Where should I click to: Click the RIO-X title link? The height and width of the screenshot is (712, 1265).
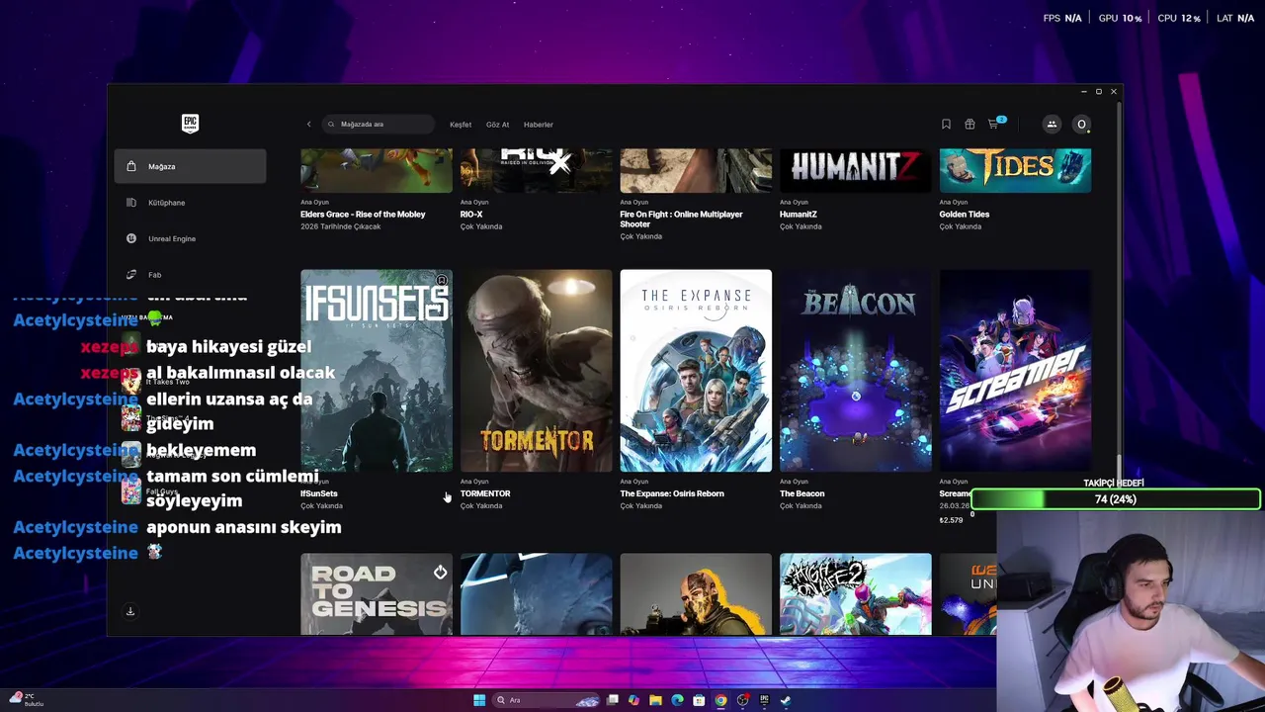(x=471, y=215)
